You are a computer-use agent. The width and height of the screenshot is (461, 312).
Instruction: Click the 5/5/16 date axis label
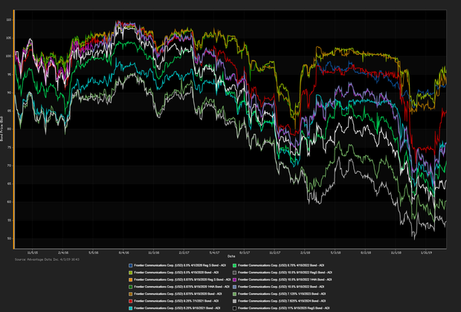tap(94, 253)
